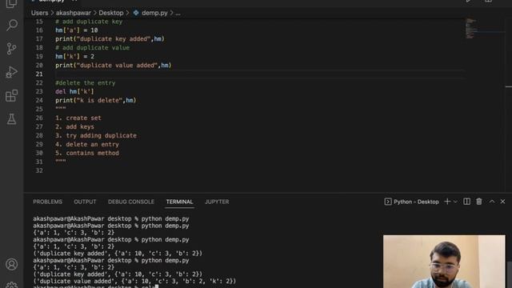Viewport: 512px width, 288px height.
Task: Switch to the JUPYTER tab
Action: [x=217, y=202]
